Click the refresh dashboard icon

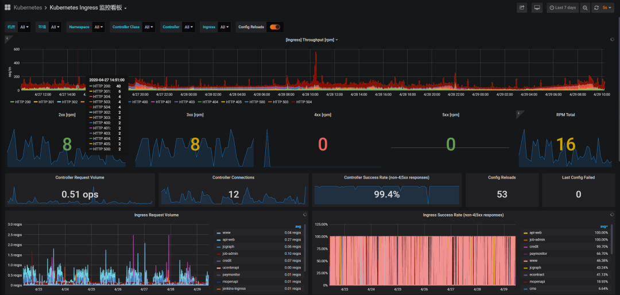pos(596,7)
